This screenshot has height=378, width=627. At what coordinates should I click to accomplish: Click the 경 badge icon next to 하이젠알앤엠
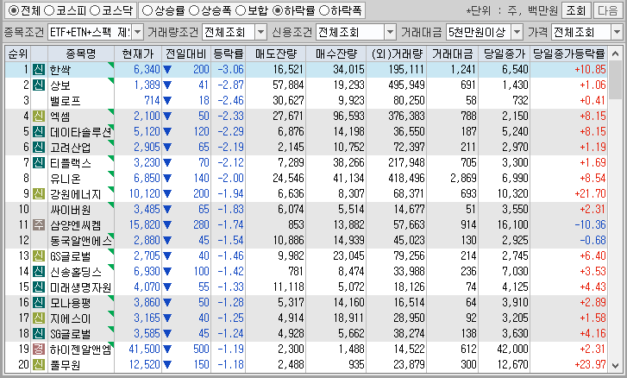pos(39,350)
